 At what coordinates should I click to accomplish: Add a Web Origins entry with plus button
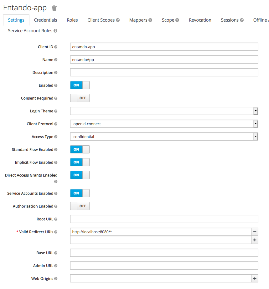pyautogui.click(x=255, y=278)
